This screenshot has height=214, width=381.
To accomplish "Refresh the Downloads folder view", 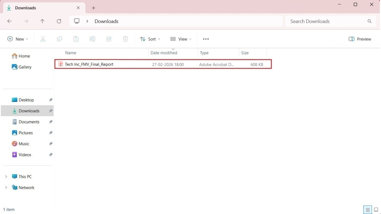I will coord(59,21).
